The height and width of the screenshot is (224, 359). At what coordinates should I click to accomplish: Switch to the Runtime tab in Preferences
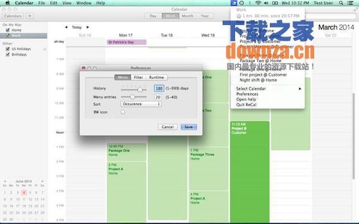[156, 77]
